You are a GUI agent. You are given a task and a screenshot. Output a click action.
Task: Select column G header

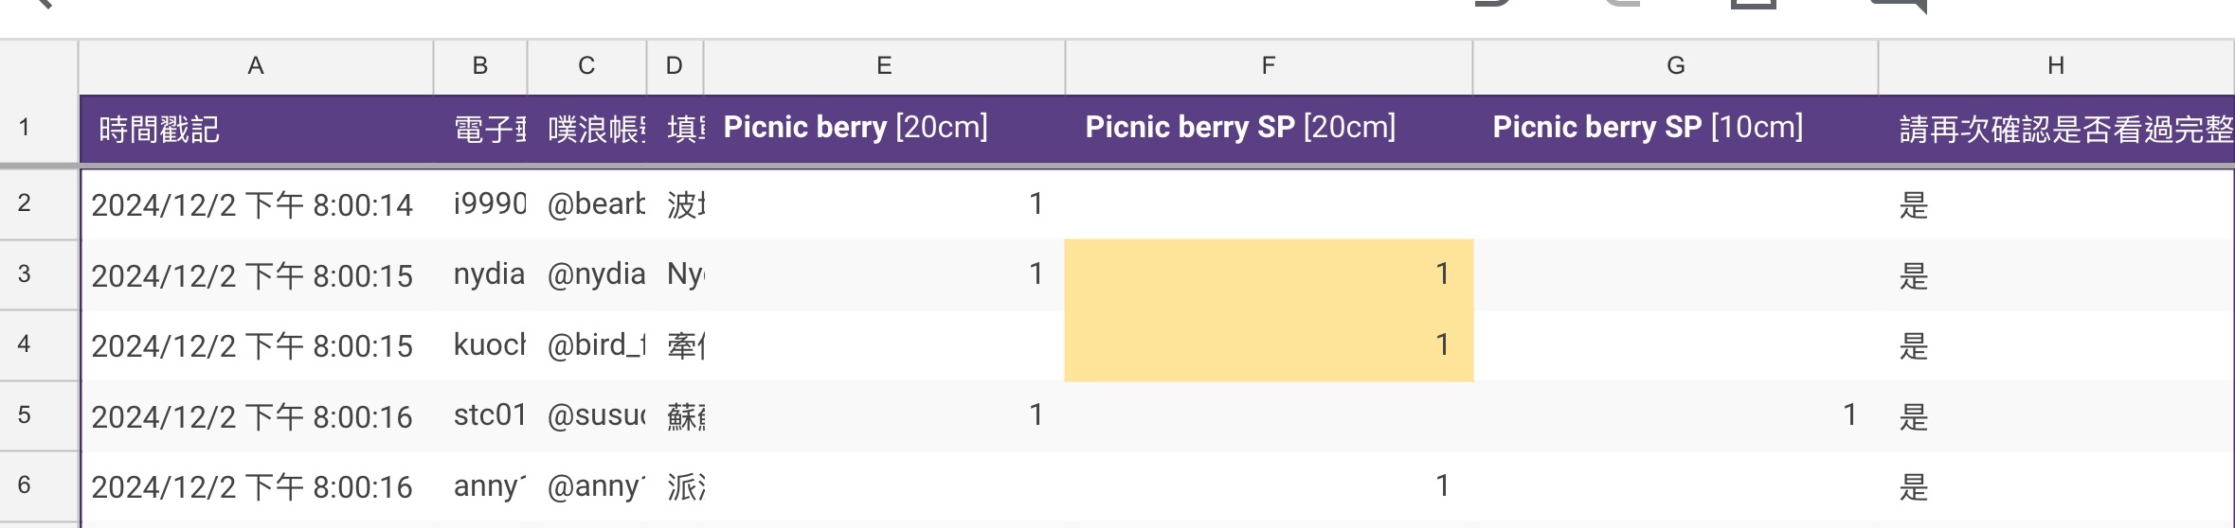pyautogui.click(x=1675, y=66)
